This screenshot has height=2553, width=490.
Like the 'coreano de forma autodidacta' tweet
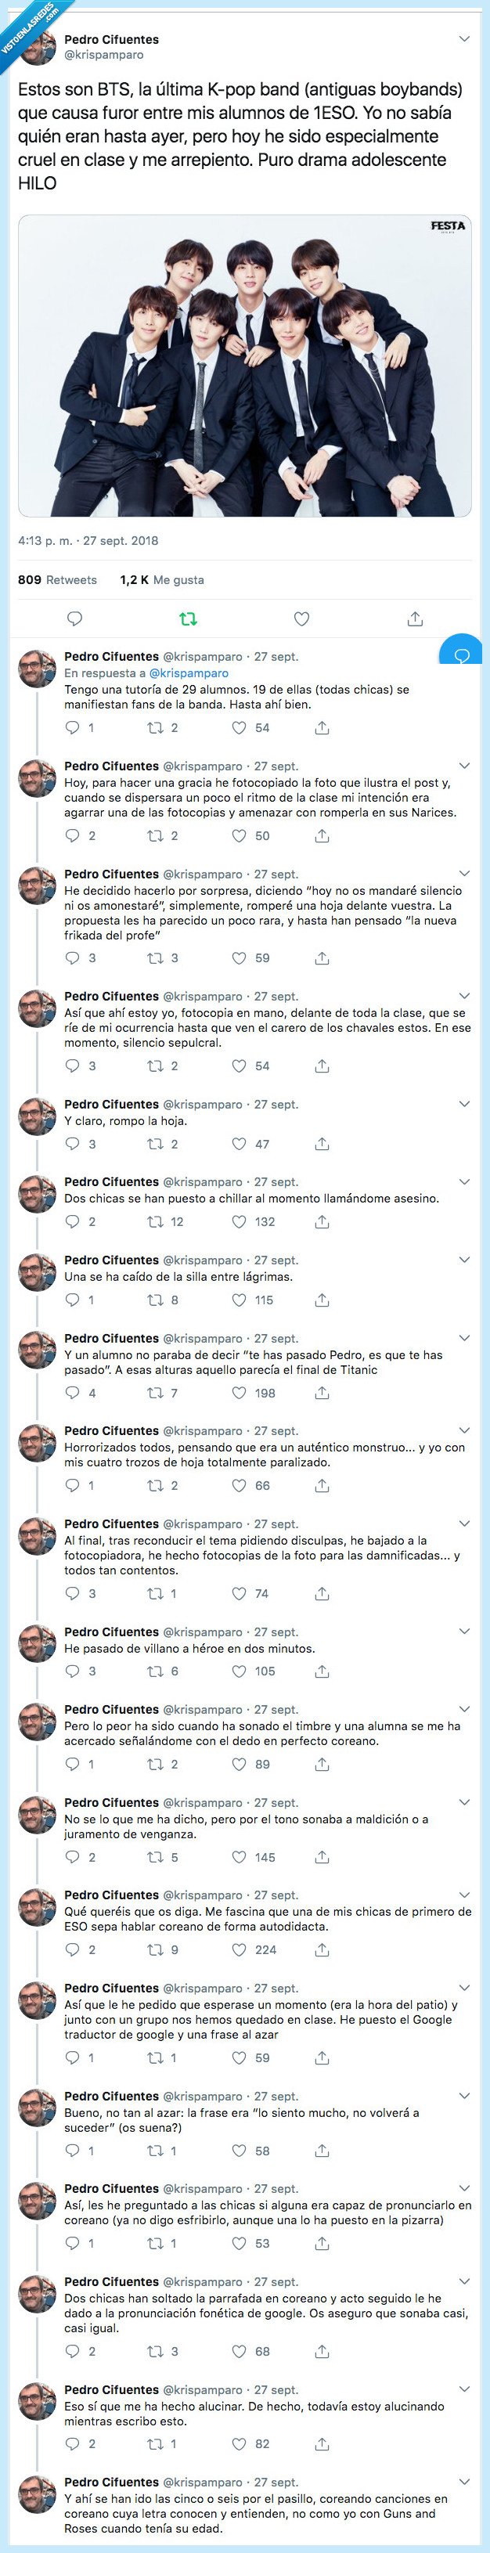(239, 1949)
